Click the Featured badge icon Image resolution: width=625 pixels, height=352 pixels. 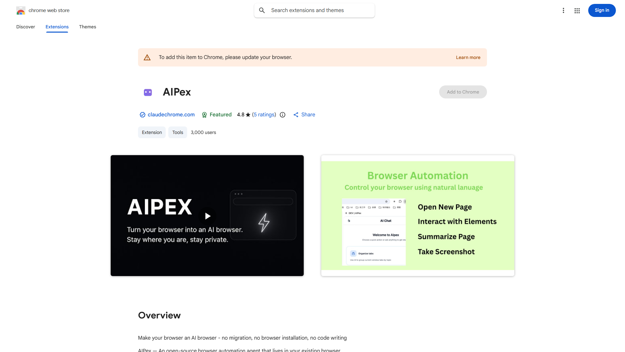click(204, 115)
